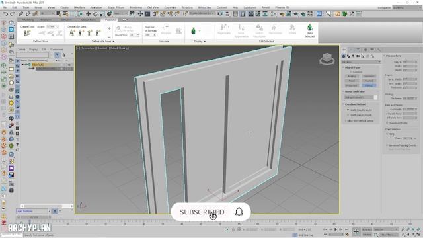Select Width/Depth/Height creation method
The width and height of the screenshot is (423, 238).
pyautogui.click(x=348, y=110)
